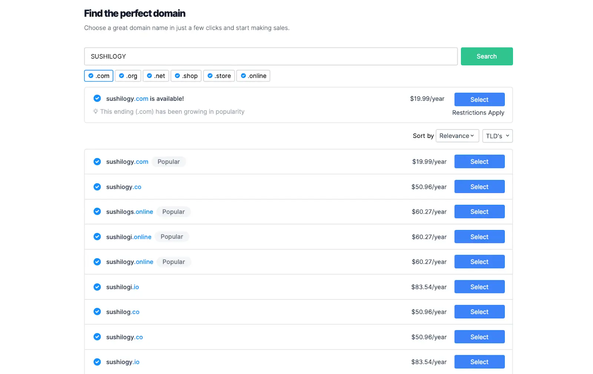
Task: Select sushilogy.com in the available banner
Action: [479, 99]
